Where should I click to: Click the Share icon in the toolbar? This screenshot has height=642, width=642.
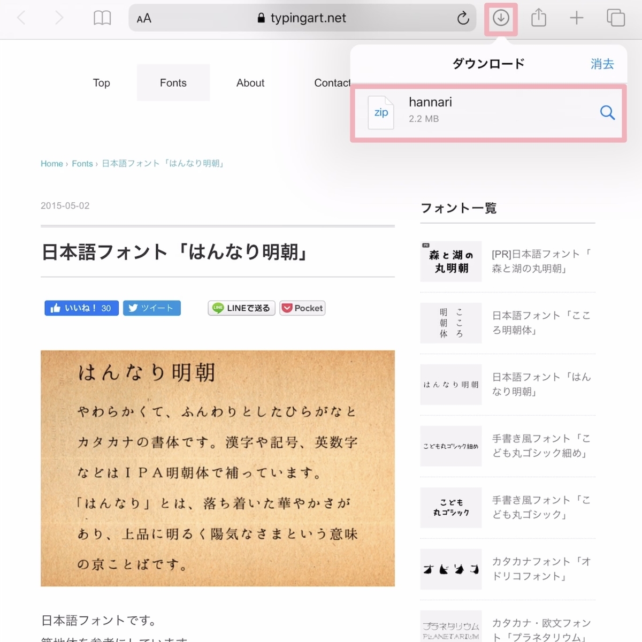point(538,18)
